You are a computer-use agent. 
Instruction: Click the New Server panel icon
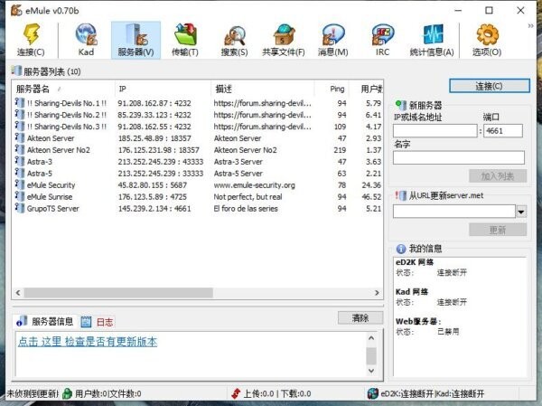click(x=401, y=105)
